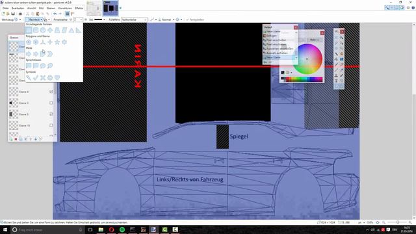The image size is (416, 234).
Task: Open the Volltonfarbe fill style dropdown
Action: [x=134, y=19]
